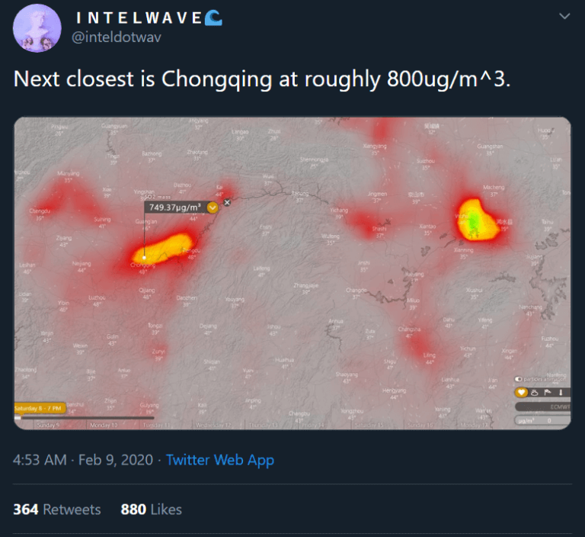Viewport: 585px width, 537px height.
Task: Open the tweet options chevron menu
Action: (x=564, y=16)
